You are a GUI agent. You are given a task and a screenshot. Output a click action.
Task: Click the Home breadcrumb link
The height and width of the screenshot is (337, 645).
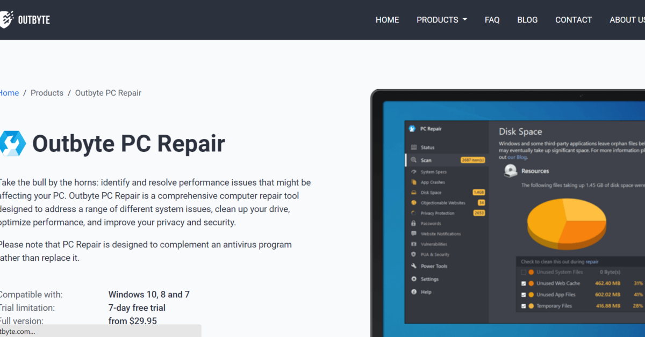[9, 93]
